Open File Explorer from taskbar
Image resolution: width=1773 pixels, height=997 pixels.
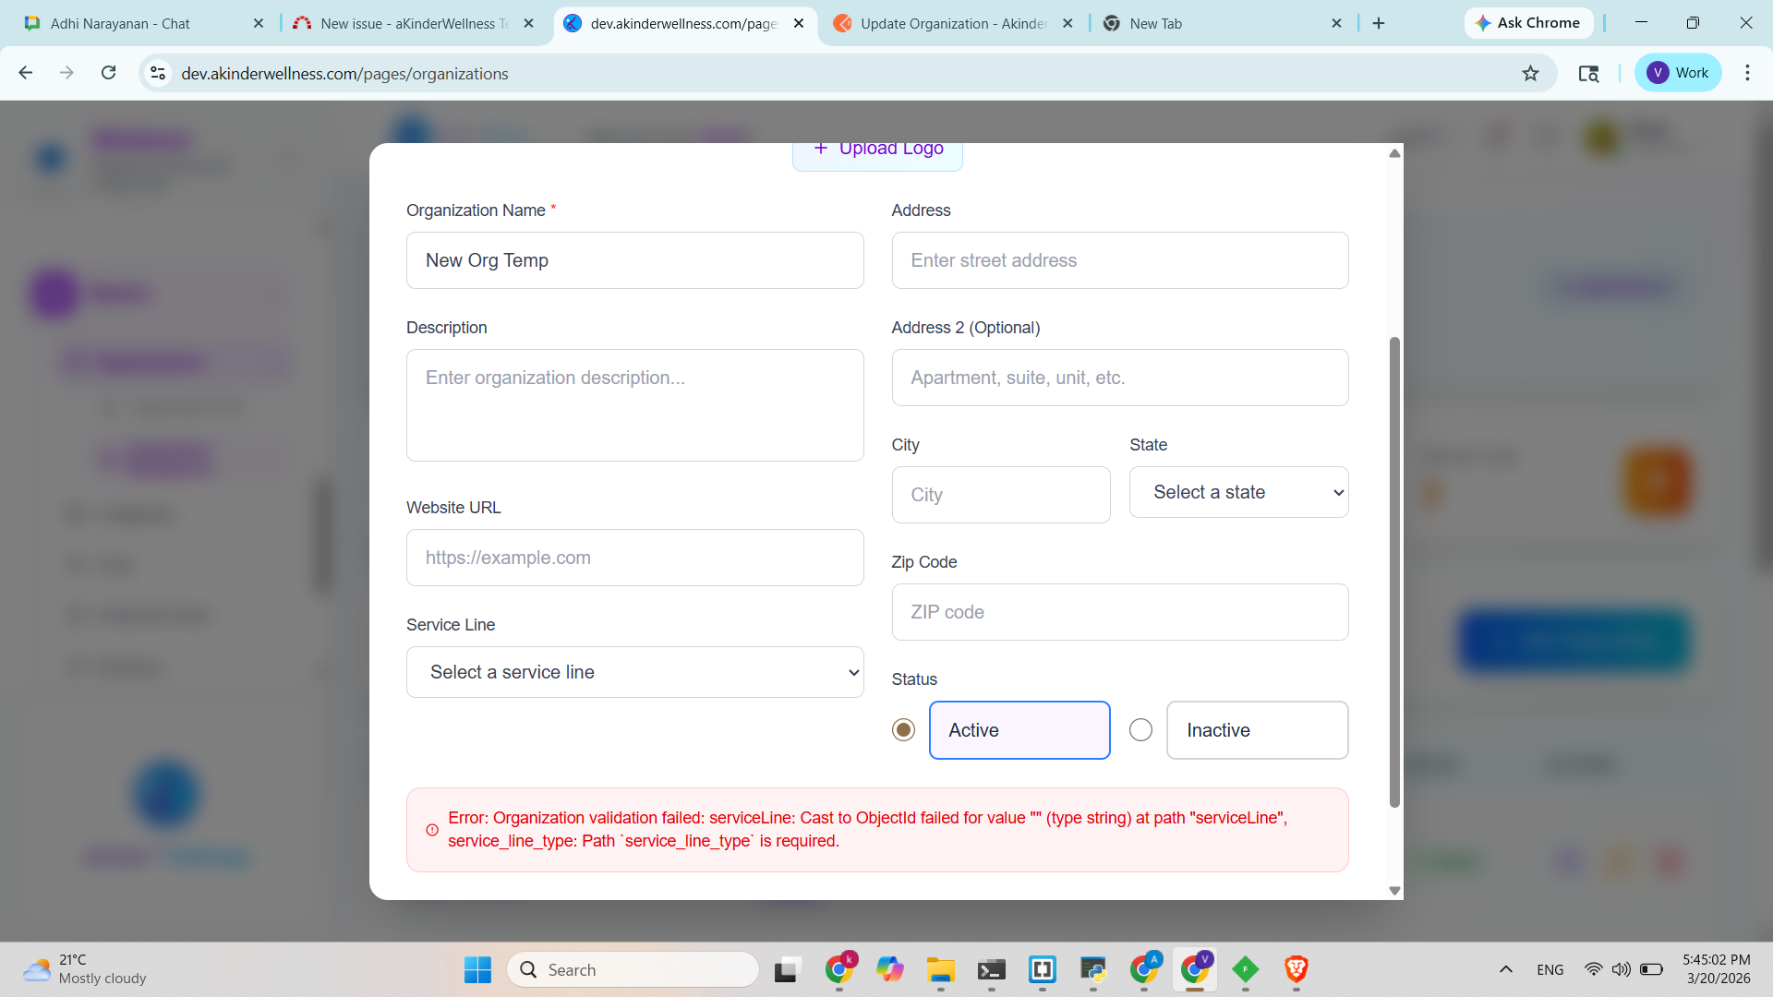tap(940, 969)
